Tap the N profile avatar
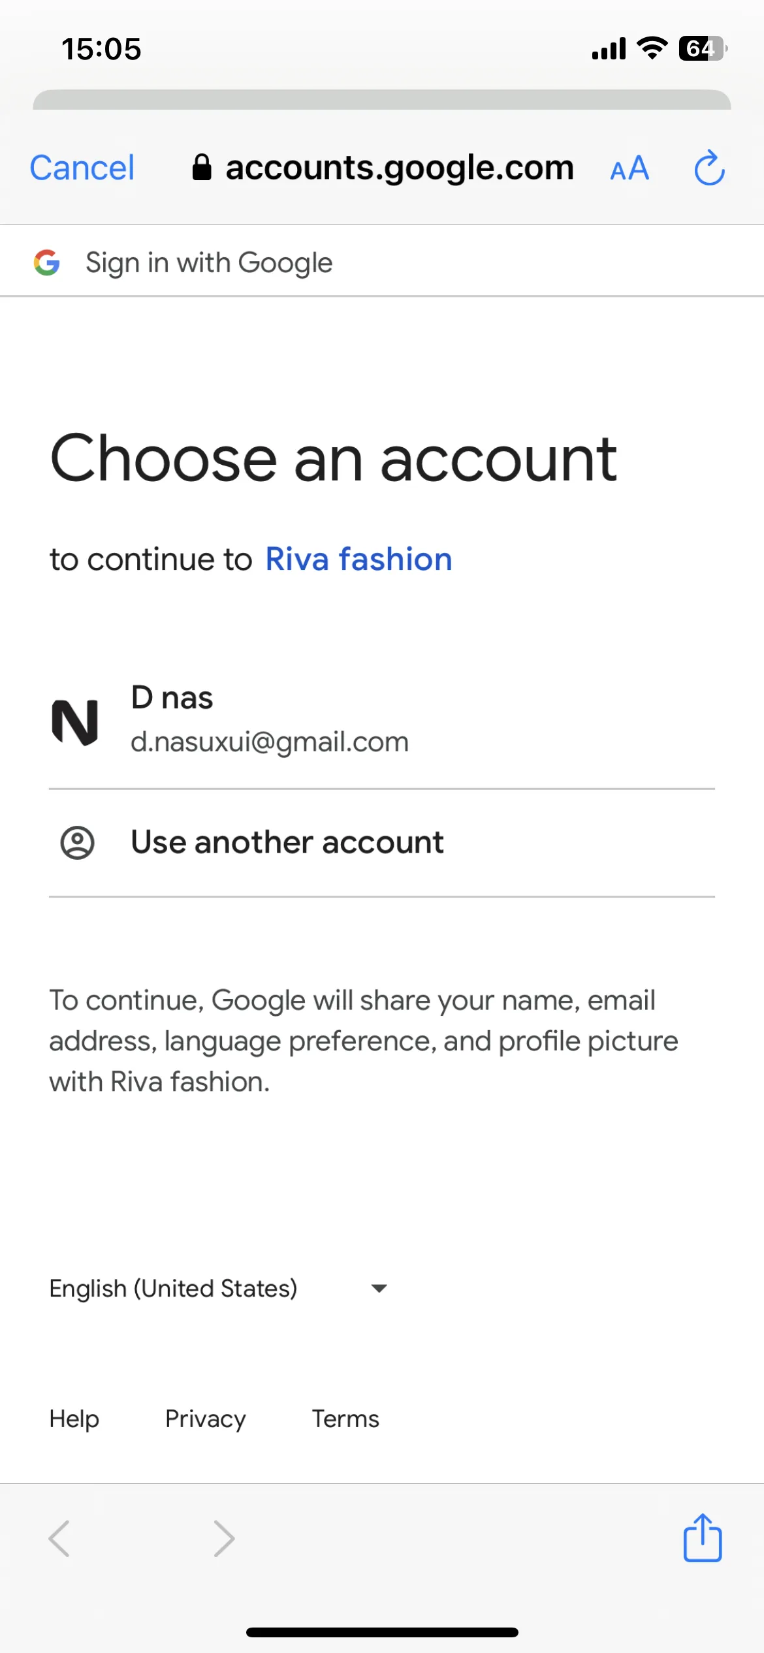 pyautogui.click(x=75, y=721)
